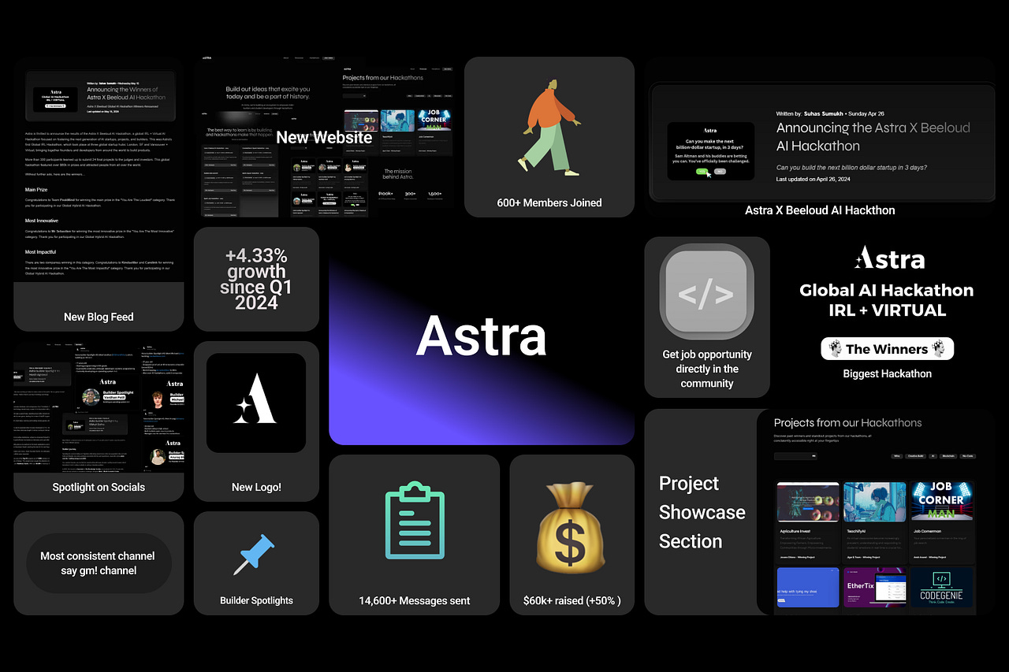Click the clipboard icon above 14,600+ Messages sent
Viewport: 1009px width, 672px height.
pyautogui.click(x=414, y=521)
